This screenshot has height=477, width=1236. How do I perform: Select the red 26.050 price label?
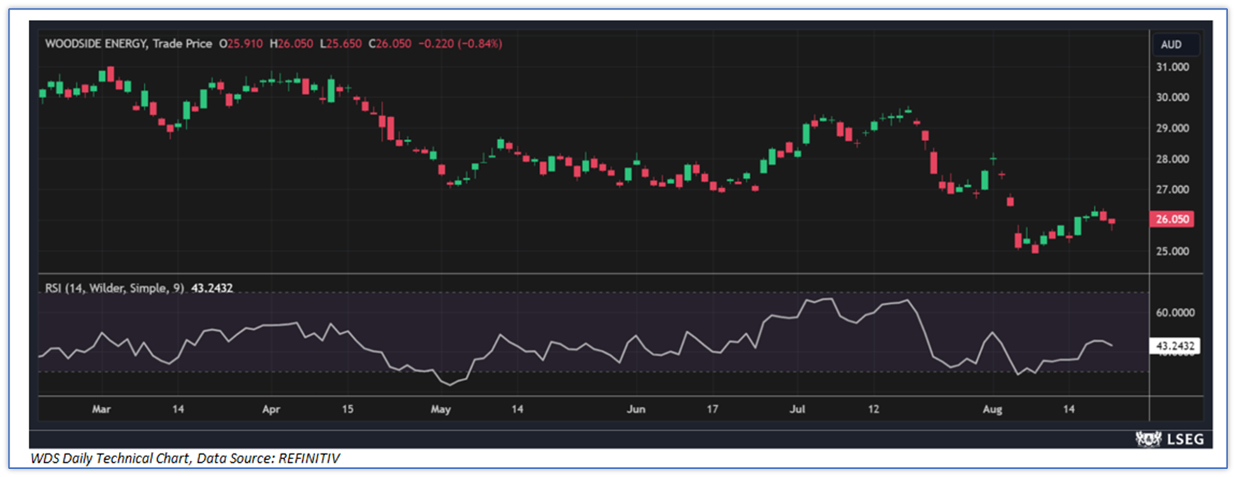[x=1172, y=219]
